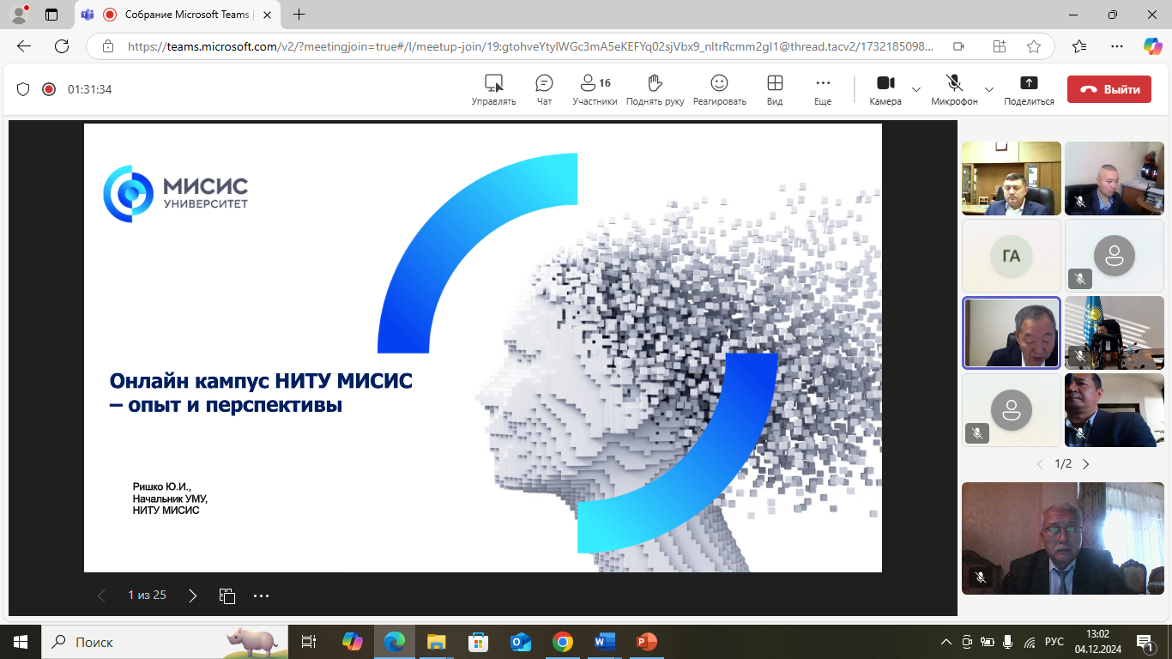
Task: Open the Вид layout options
Action: 775,89
